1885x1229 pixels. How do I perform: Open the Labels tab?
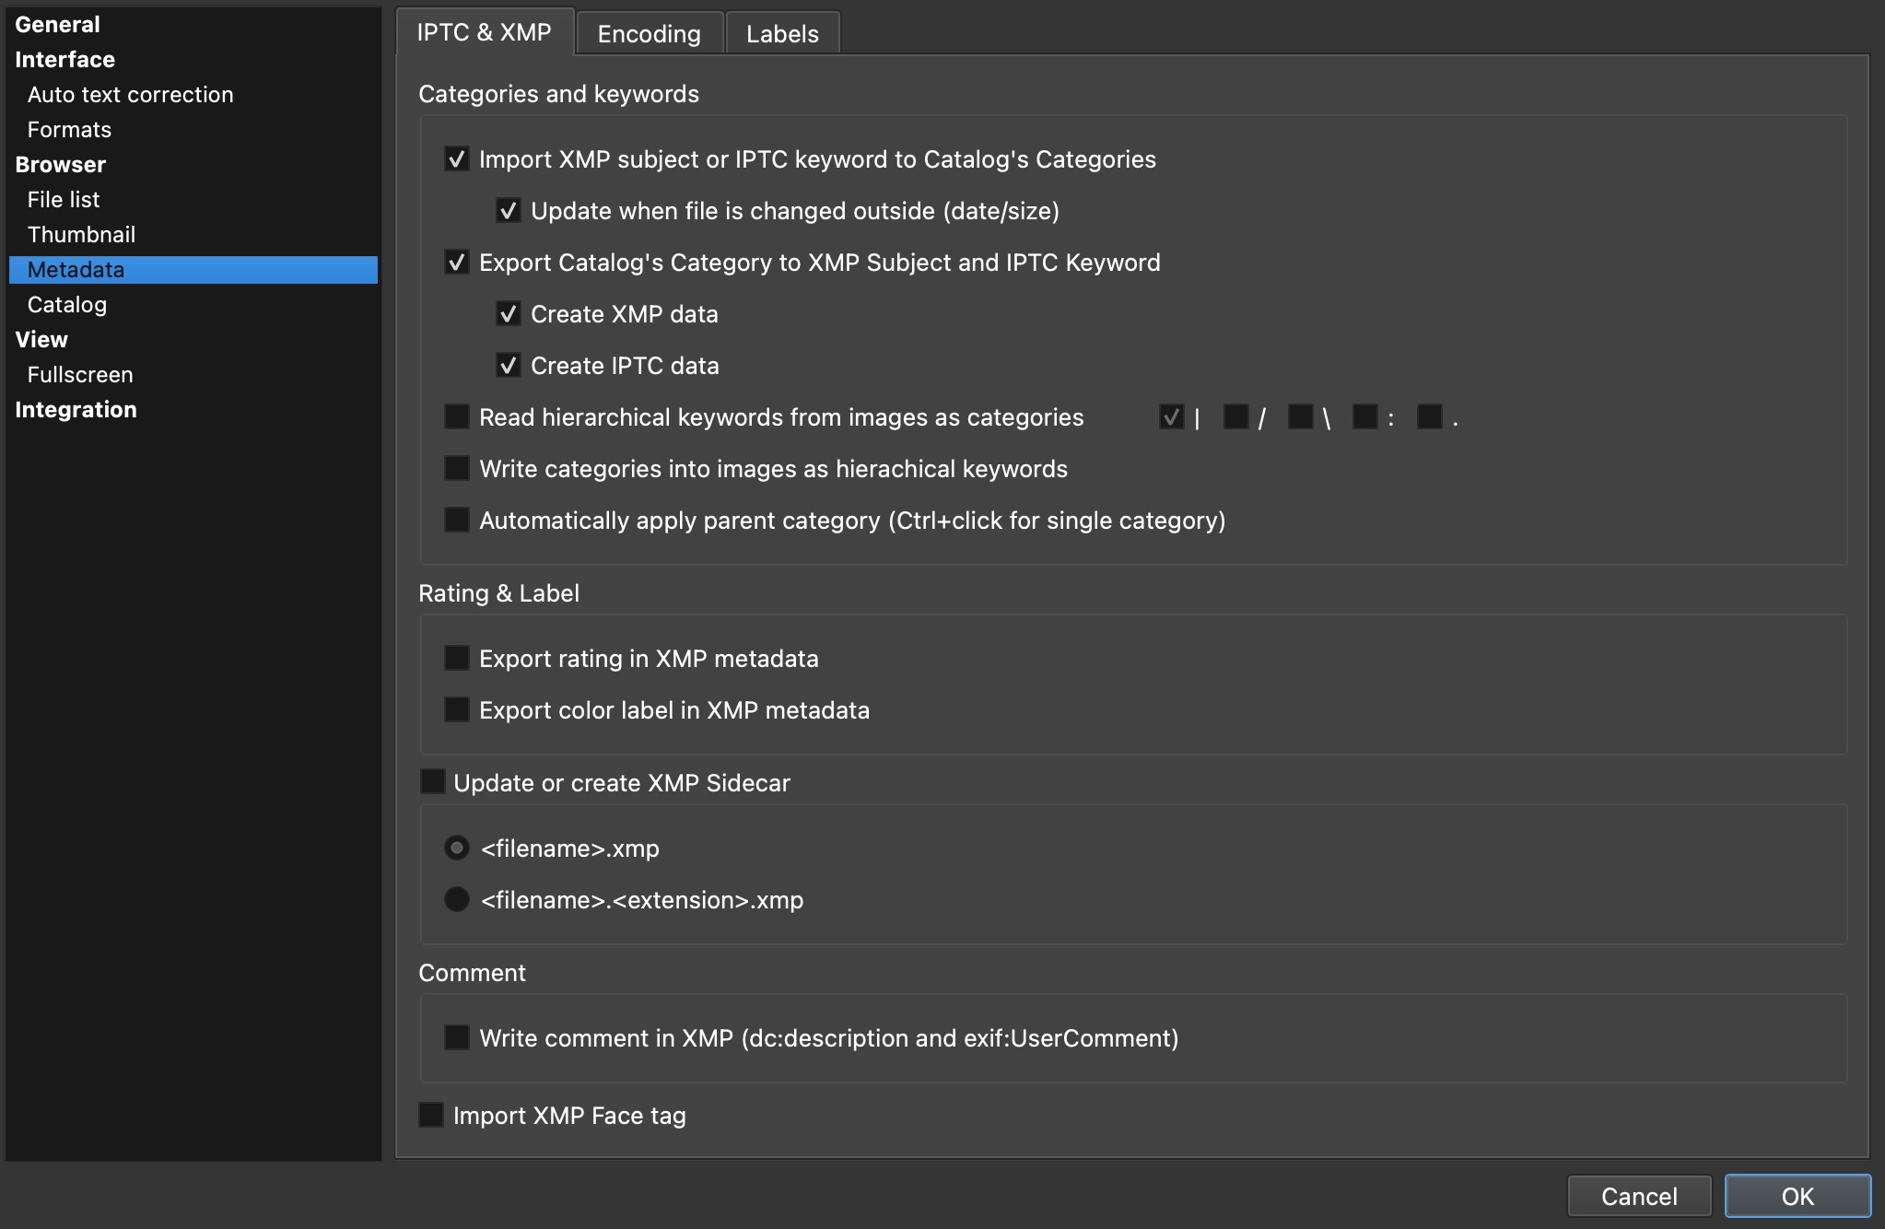[782, 34]
